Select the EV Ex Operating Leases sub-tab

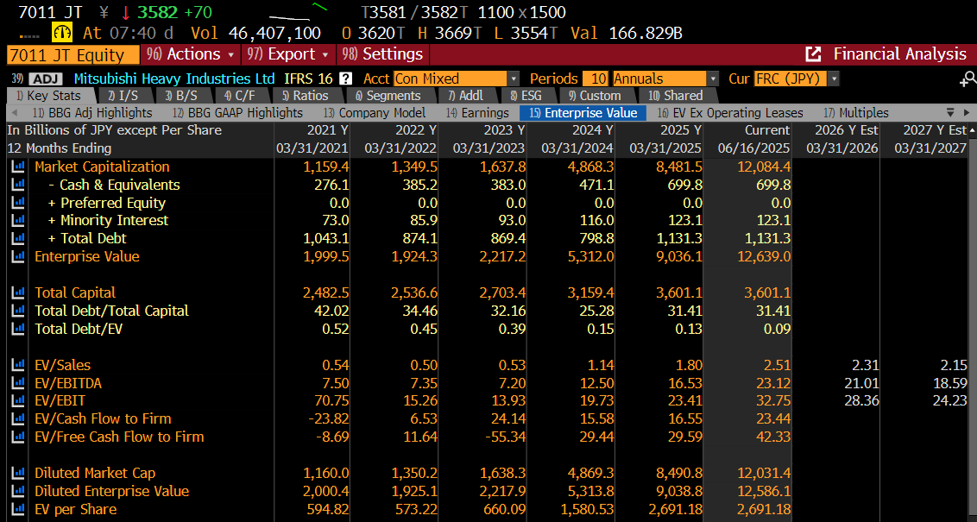730,113
